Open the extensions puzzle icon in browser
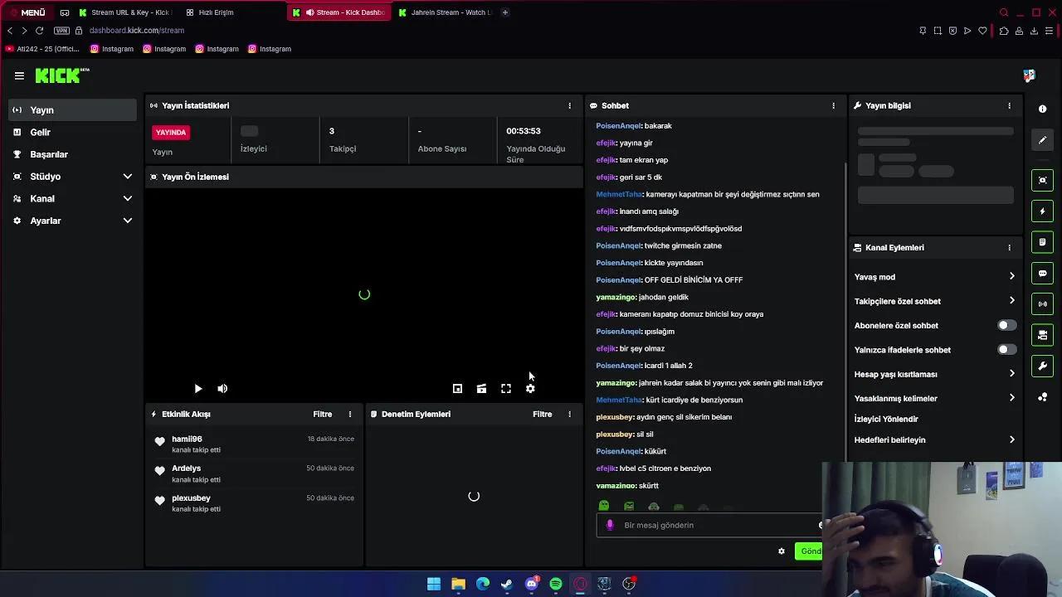 point(1004,31)
